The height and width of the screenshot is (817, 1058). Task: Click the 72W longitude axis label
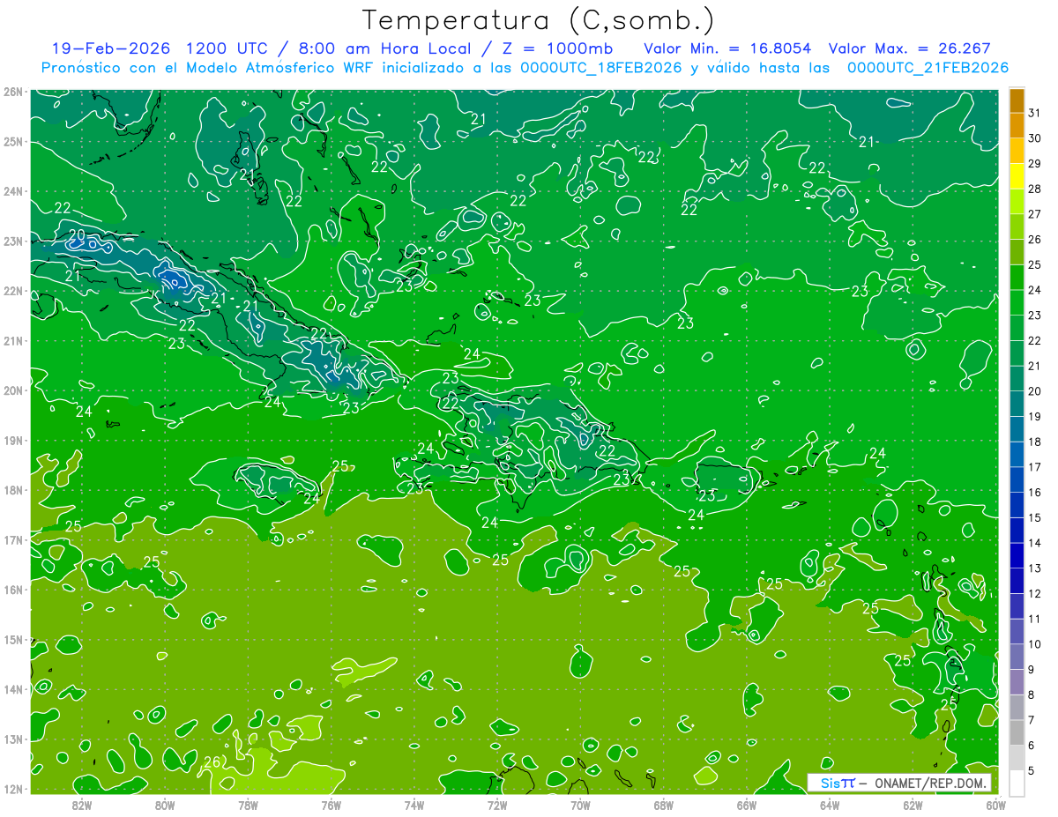coord(496,805)
